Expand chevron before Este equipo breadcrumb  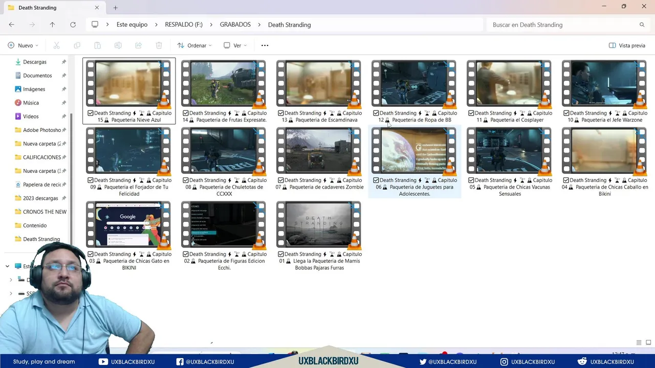click(107, 25)
